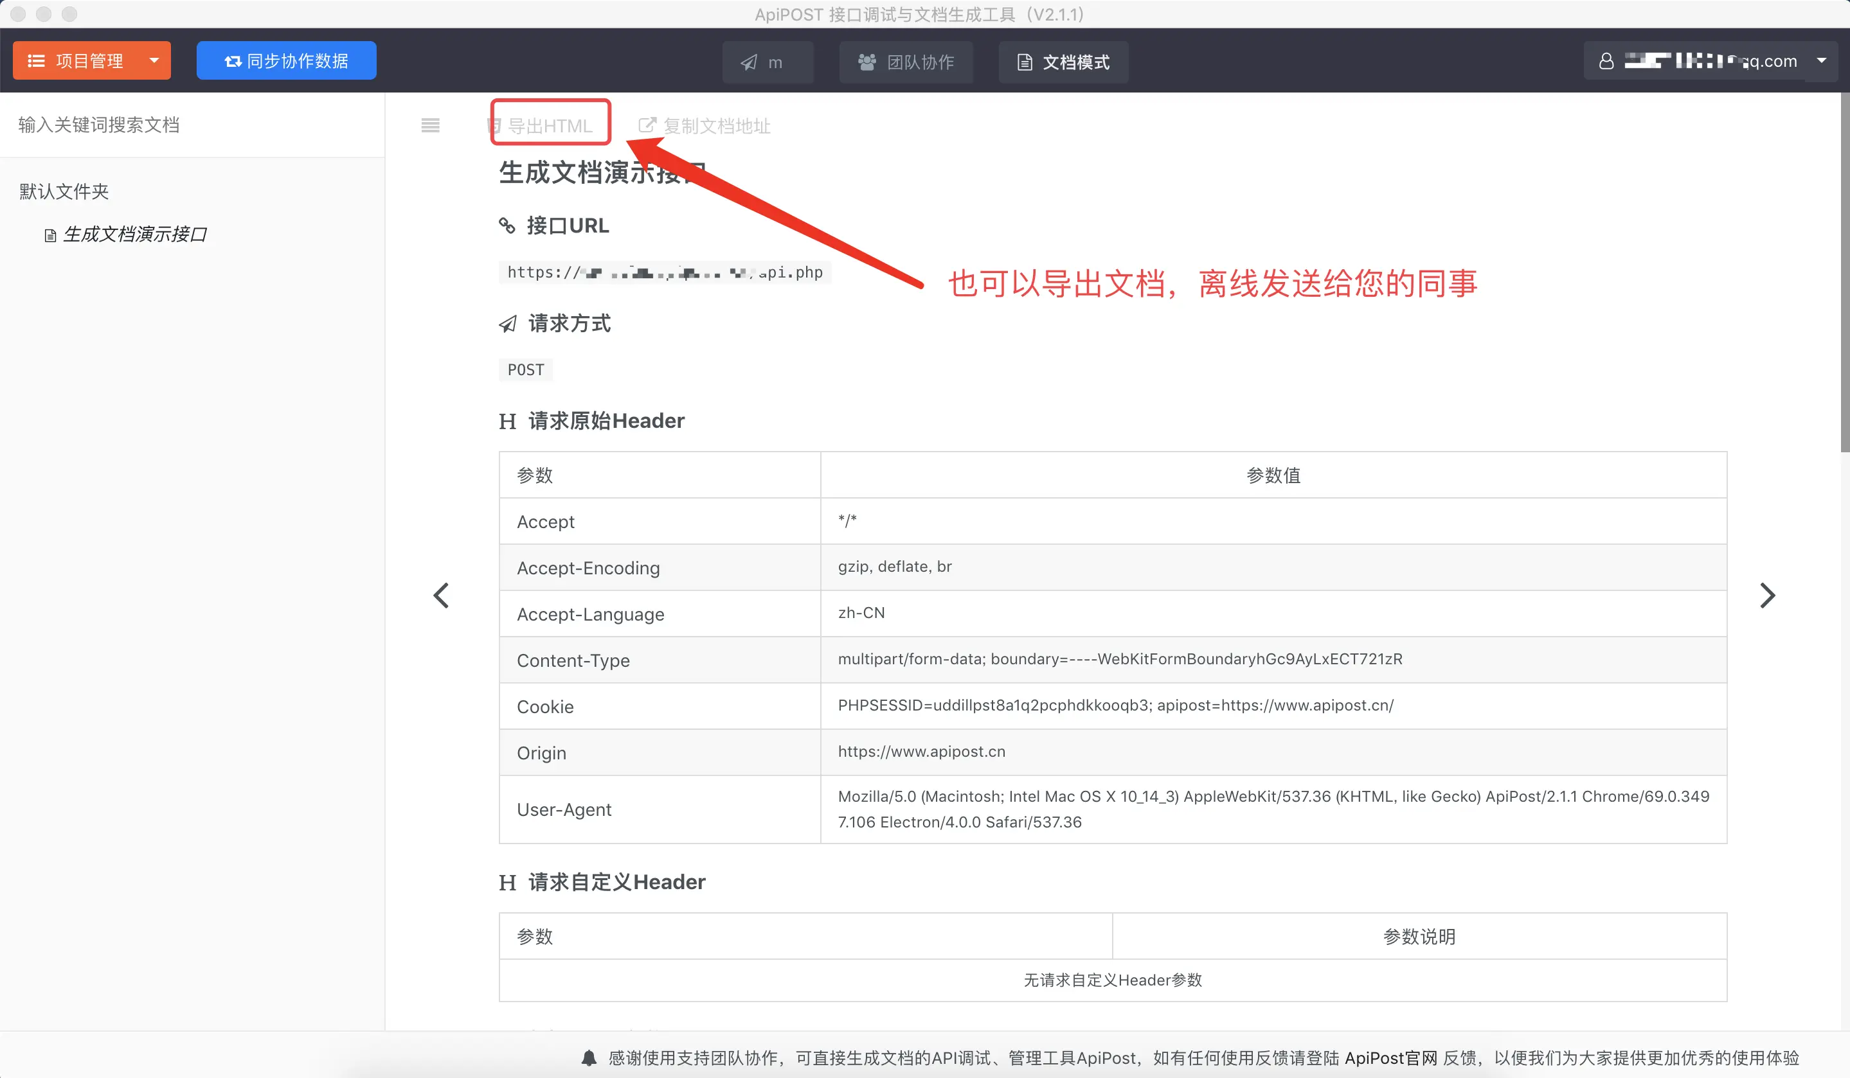Click the file icon beside 生成文档演示接口
This screenshot has height=1078, width=1850.
pos(50,236)
